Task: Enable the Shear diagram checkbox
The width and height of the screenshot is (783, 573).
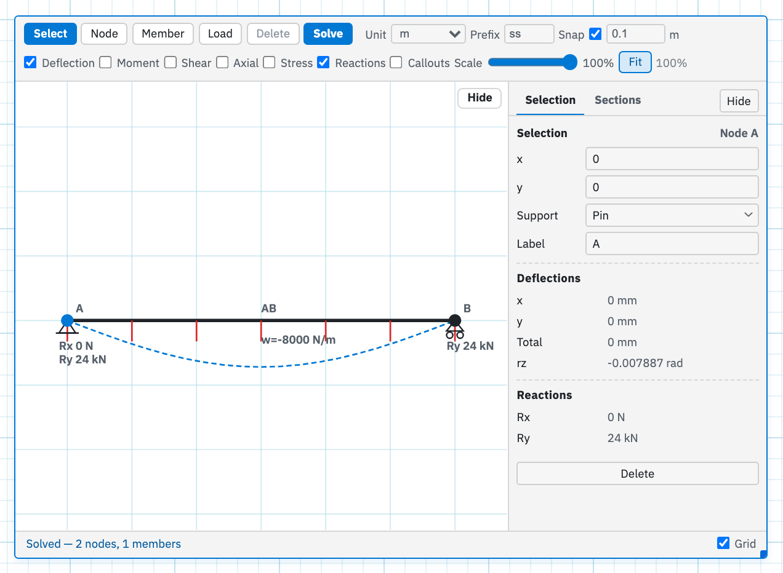Action: coord(171,62)
